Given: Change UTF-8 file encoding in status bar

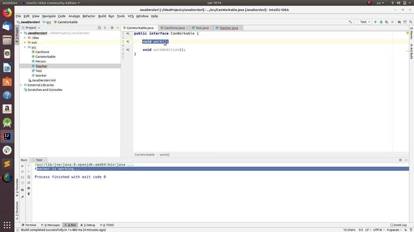Looking at the screenshot, I should [378, 230].
